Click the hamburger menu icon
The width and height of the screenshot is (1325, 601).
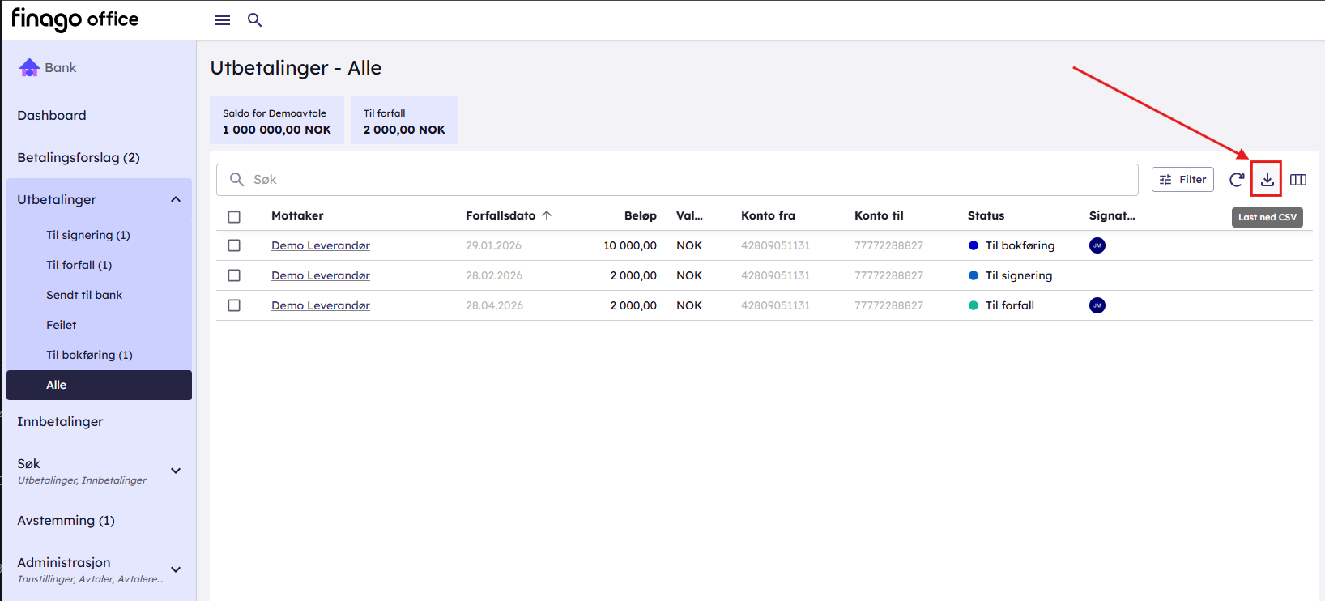[x=223, y=20]
